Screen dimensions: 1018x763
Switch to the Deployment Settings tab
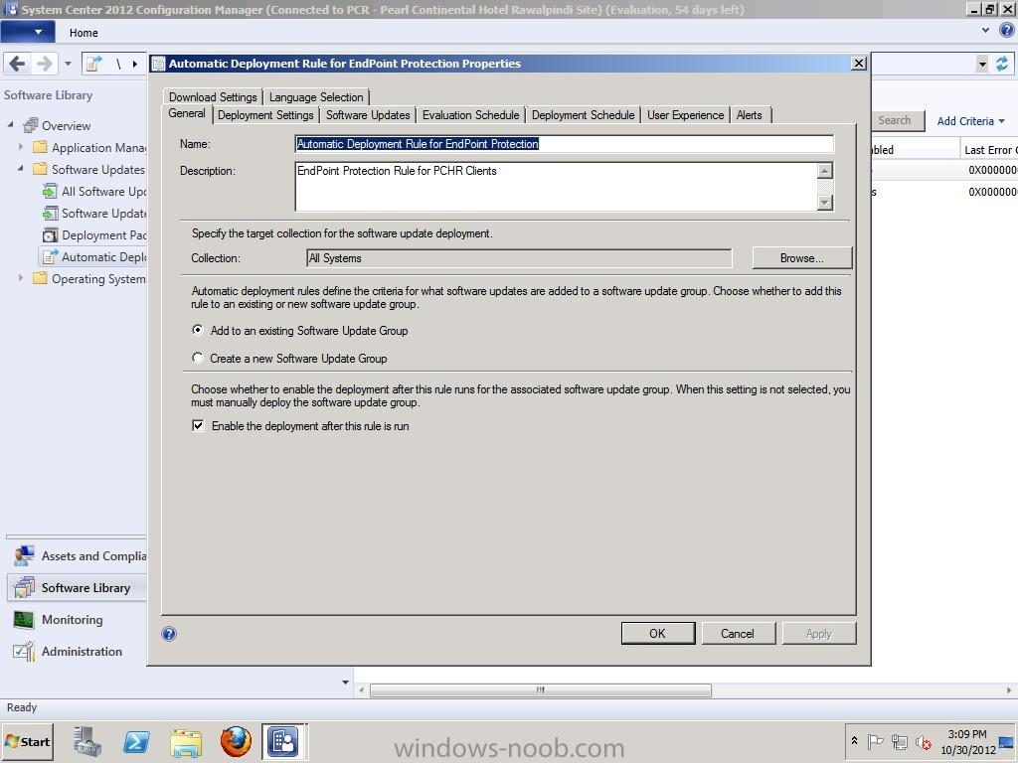click(265, 115)
